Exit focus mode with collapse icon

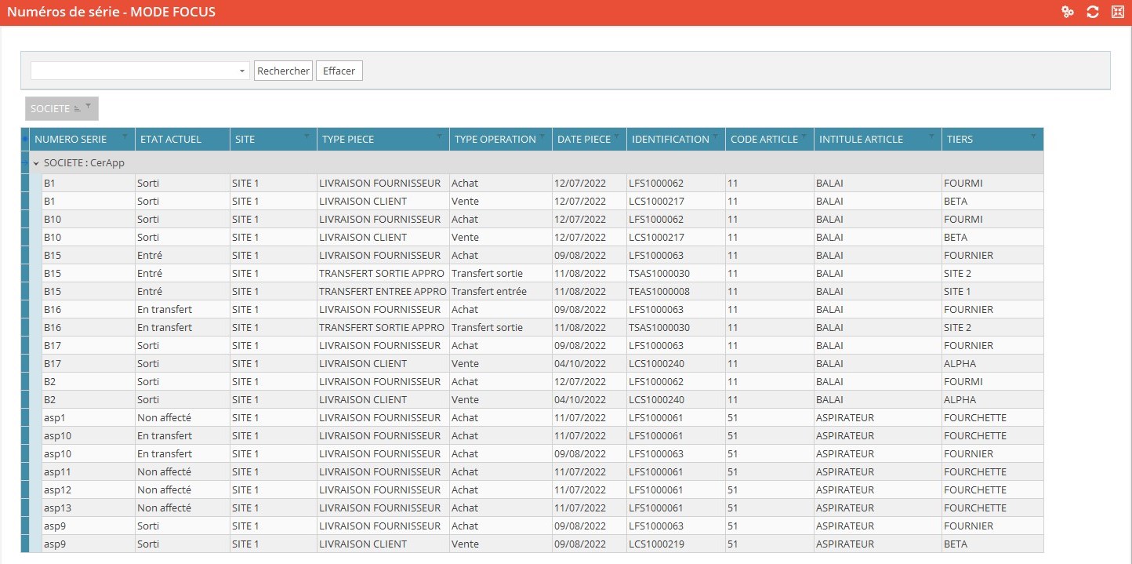pyautogui.click(x=1117, y=12)
